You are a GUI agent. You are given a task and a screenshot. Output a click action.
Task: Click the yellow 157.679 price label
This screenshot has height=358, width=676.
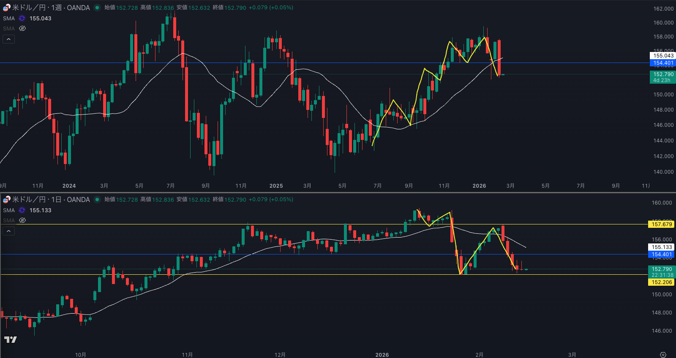tap(661, 224)
